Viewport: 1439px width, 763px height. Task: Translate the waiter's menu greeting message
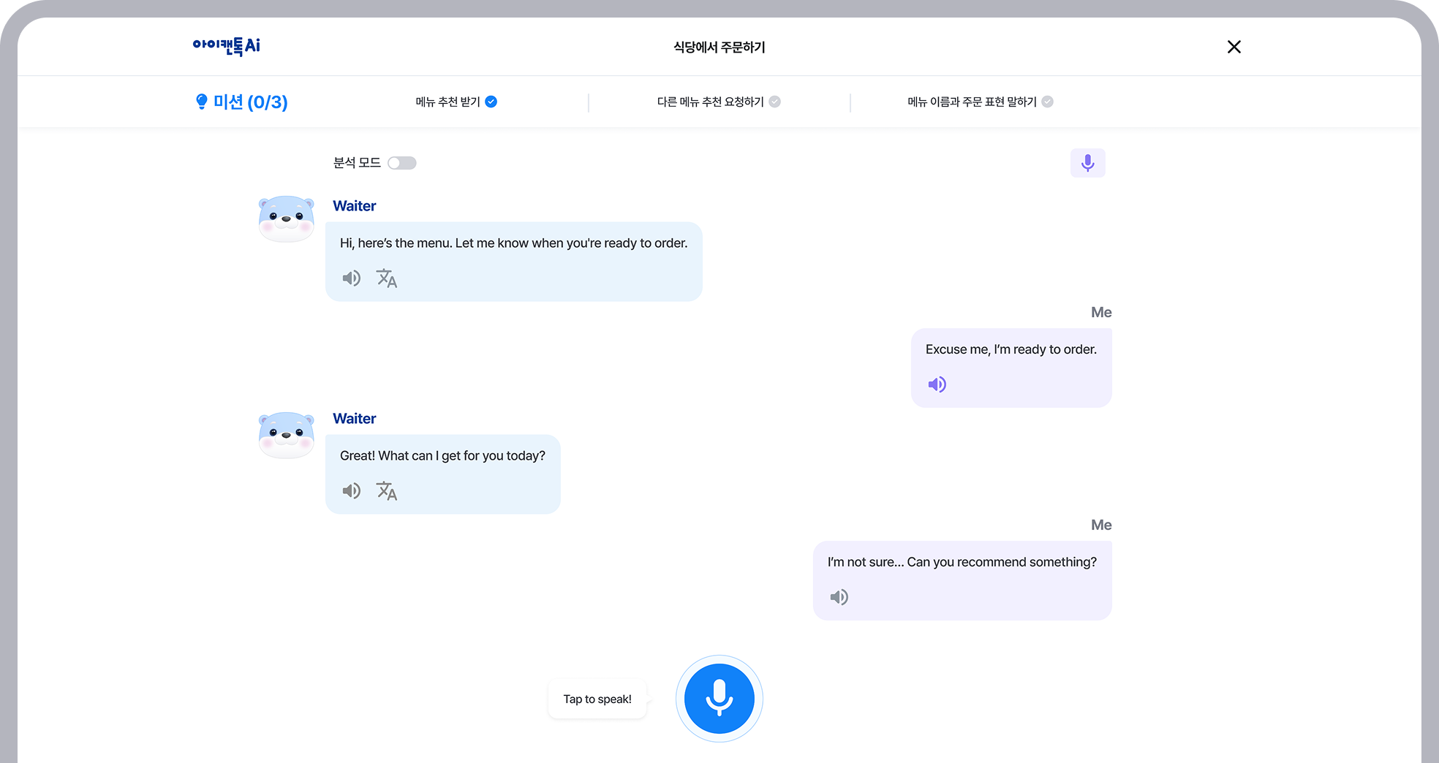[387, 278]
